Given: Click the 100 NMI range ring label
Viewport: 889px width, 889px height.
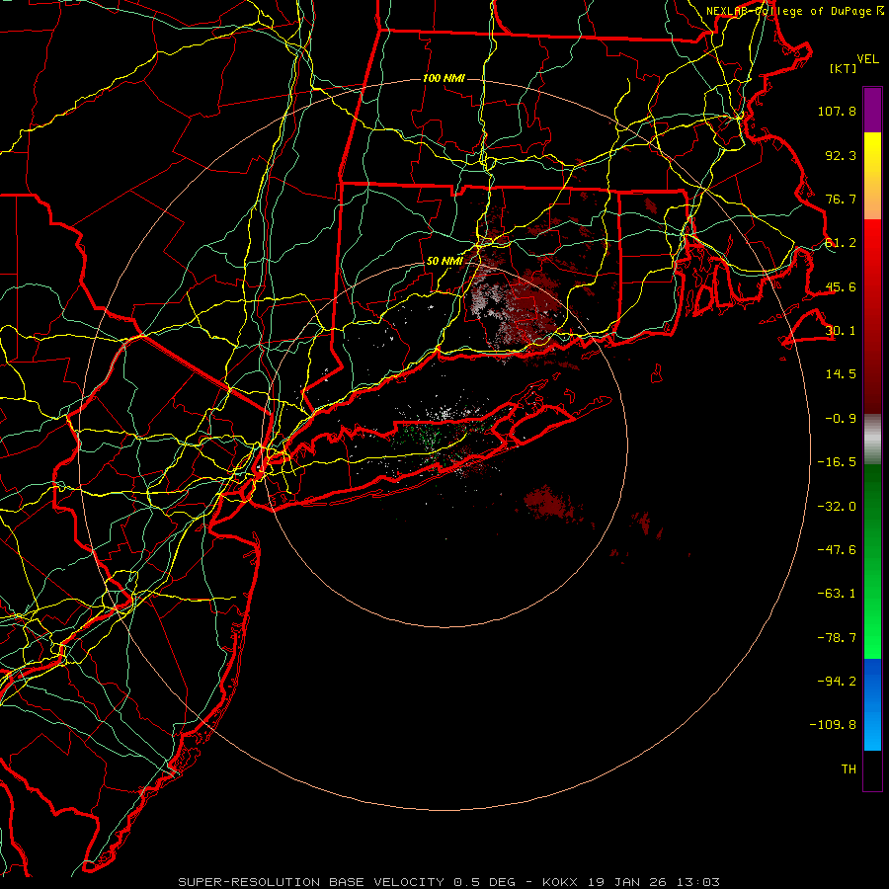Looking at the screenshot, I should pos(444,78).
